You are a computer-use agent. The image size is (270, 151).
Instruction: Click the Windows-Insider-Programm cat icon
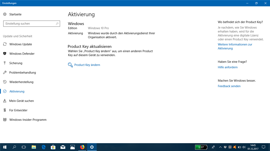(5, 119)
